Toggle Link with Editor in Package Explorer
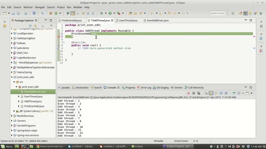 click(x=35, y=26)
